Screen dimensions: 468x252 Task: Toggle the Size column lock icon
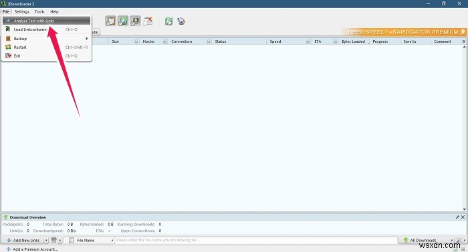click(x=136, y=41)
